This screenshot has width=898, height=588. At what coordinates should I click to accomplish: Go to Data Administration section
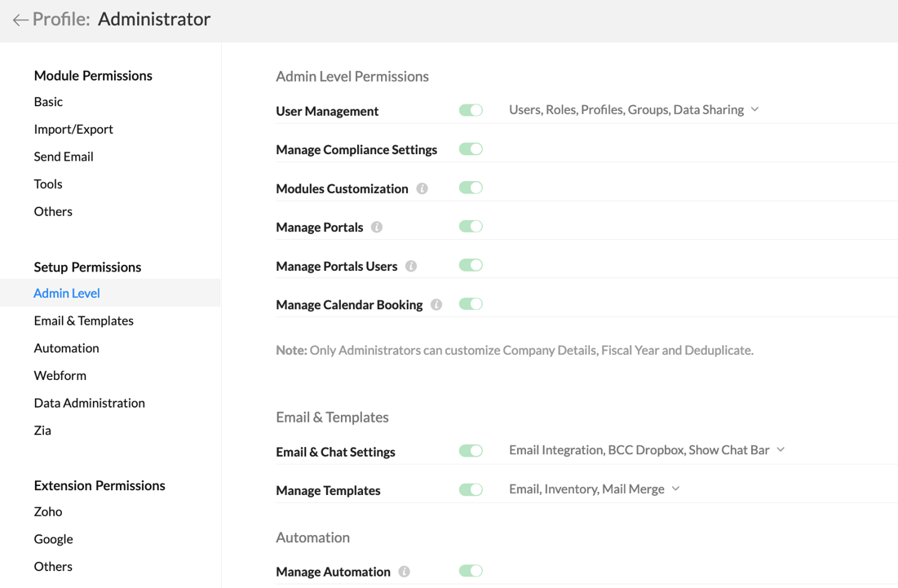click(x=89, y=403)
